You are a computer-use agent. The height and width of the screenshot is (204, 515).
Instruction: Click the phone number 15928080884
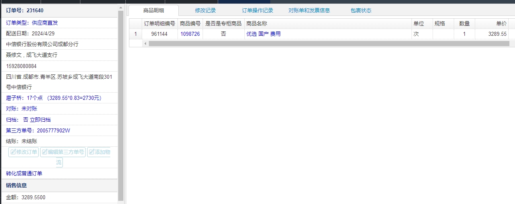21,66
